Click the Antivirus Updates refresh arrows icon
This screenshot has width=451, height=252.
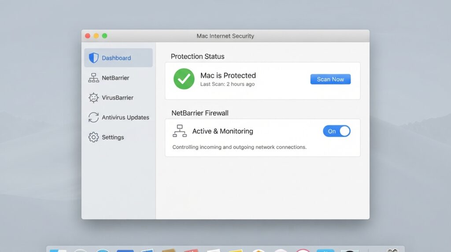(93, 117)
